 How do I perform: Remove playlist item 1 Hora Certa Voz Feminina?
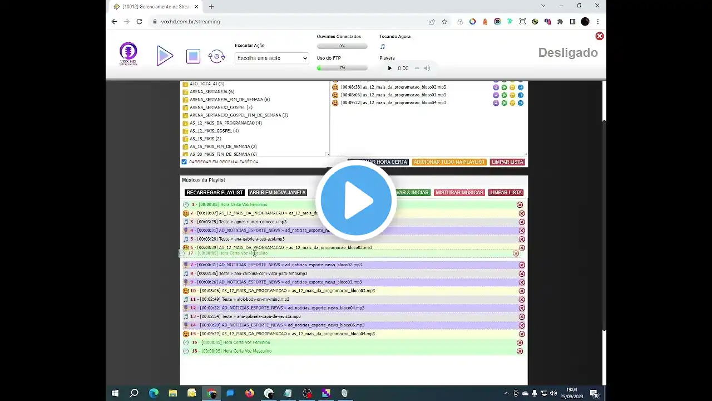coord(520,205)
